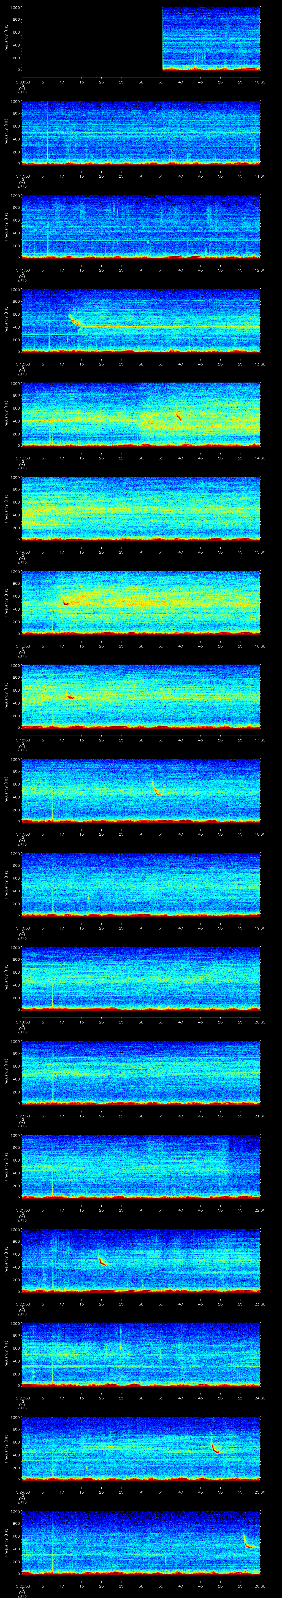Image resolution: width=282 pixels, height=1598 pixels.
Task: Select the spectrogram panel starting at 5:09:00
Action: point(141,39)
